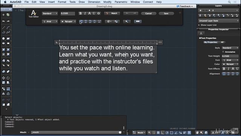Open the Style dropdown in Properties Inspector

pos(230,48)
